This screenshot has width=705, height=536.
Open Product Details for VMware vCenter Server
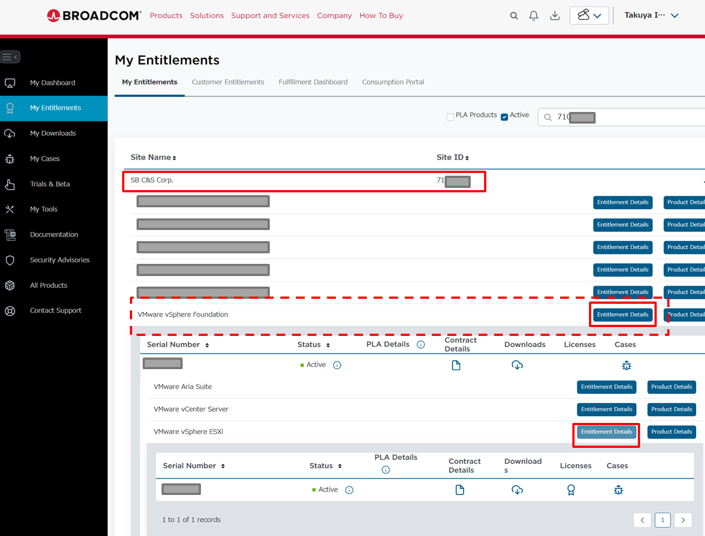672,410
